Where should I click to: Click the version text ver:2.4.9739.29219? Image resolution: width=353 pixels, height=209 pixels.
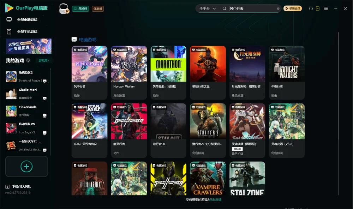click(x=18, y=192)
